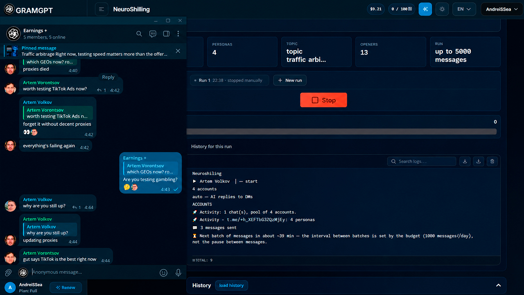The height and width of the screenshot is (295, 524).
Task: Delete logs with the trash icon
Action: (492, 161)
